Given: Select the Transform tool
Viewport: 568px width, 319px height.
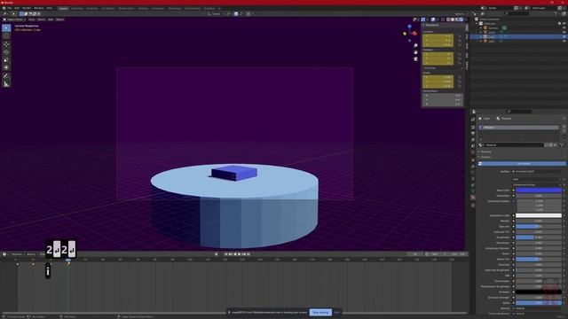Looking at the screenshot, I should 6,67.
